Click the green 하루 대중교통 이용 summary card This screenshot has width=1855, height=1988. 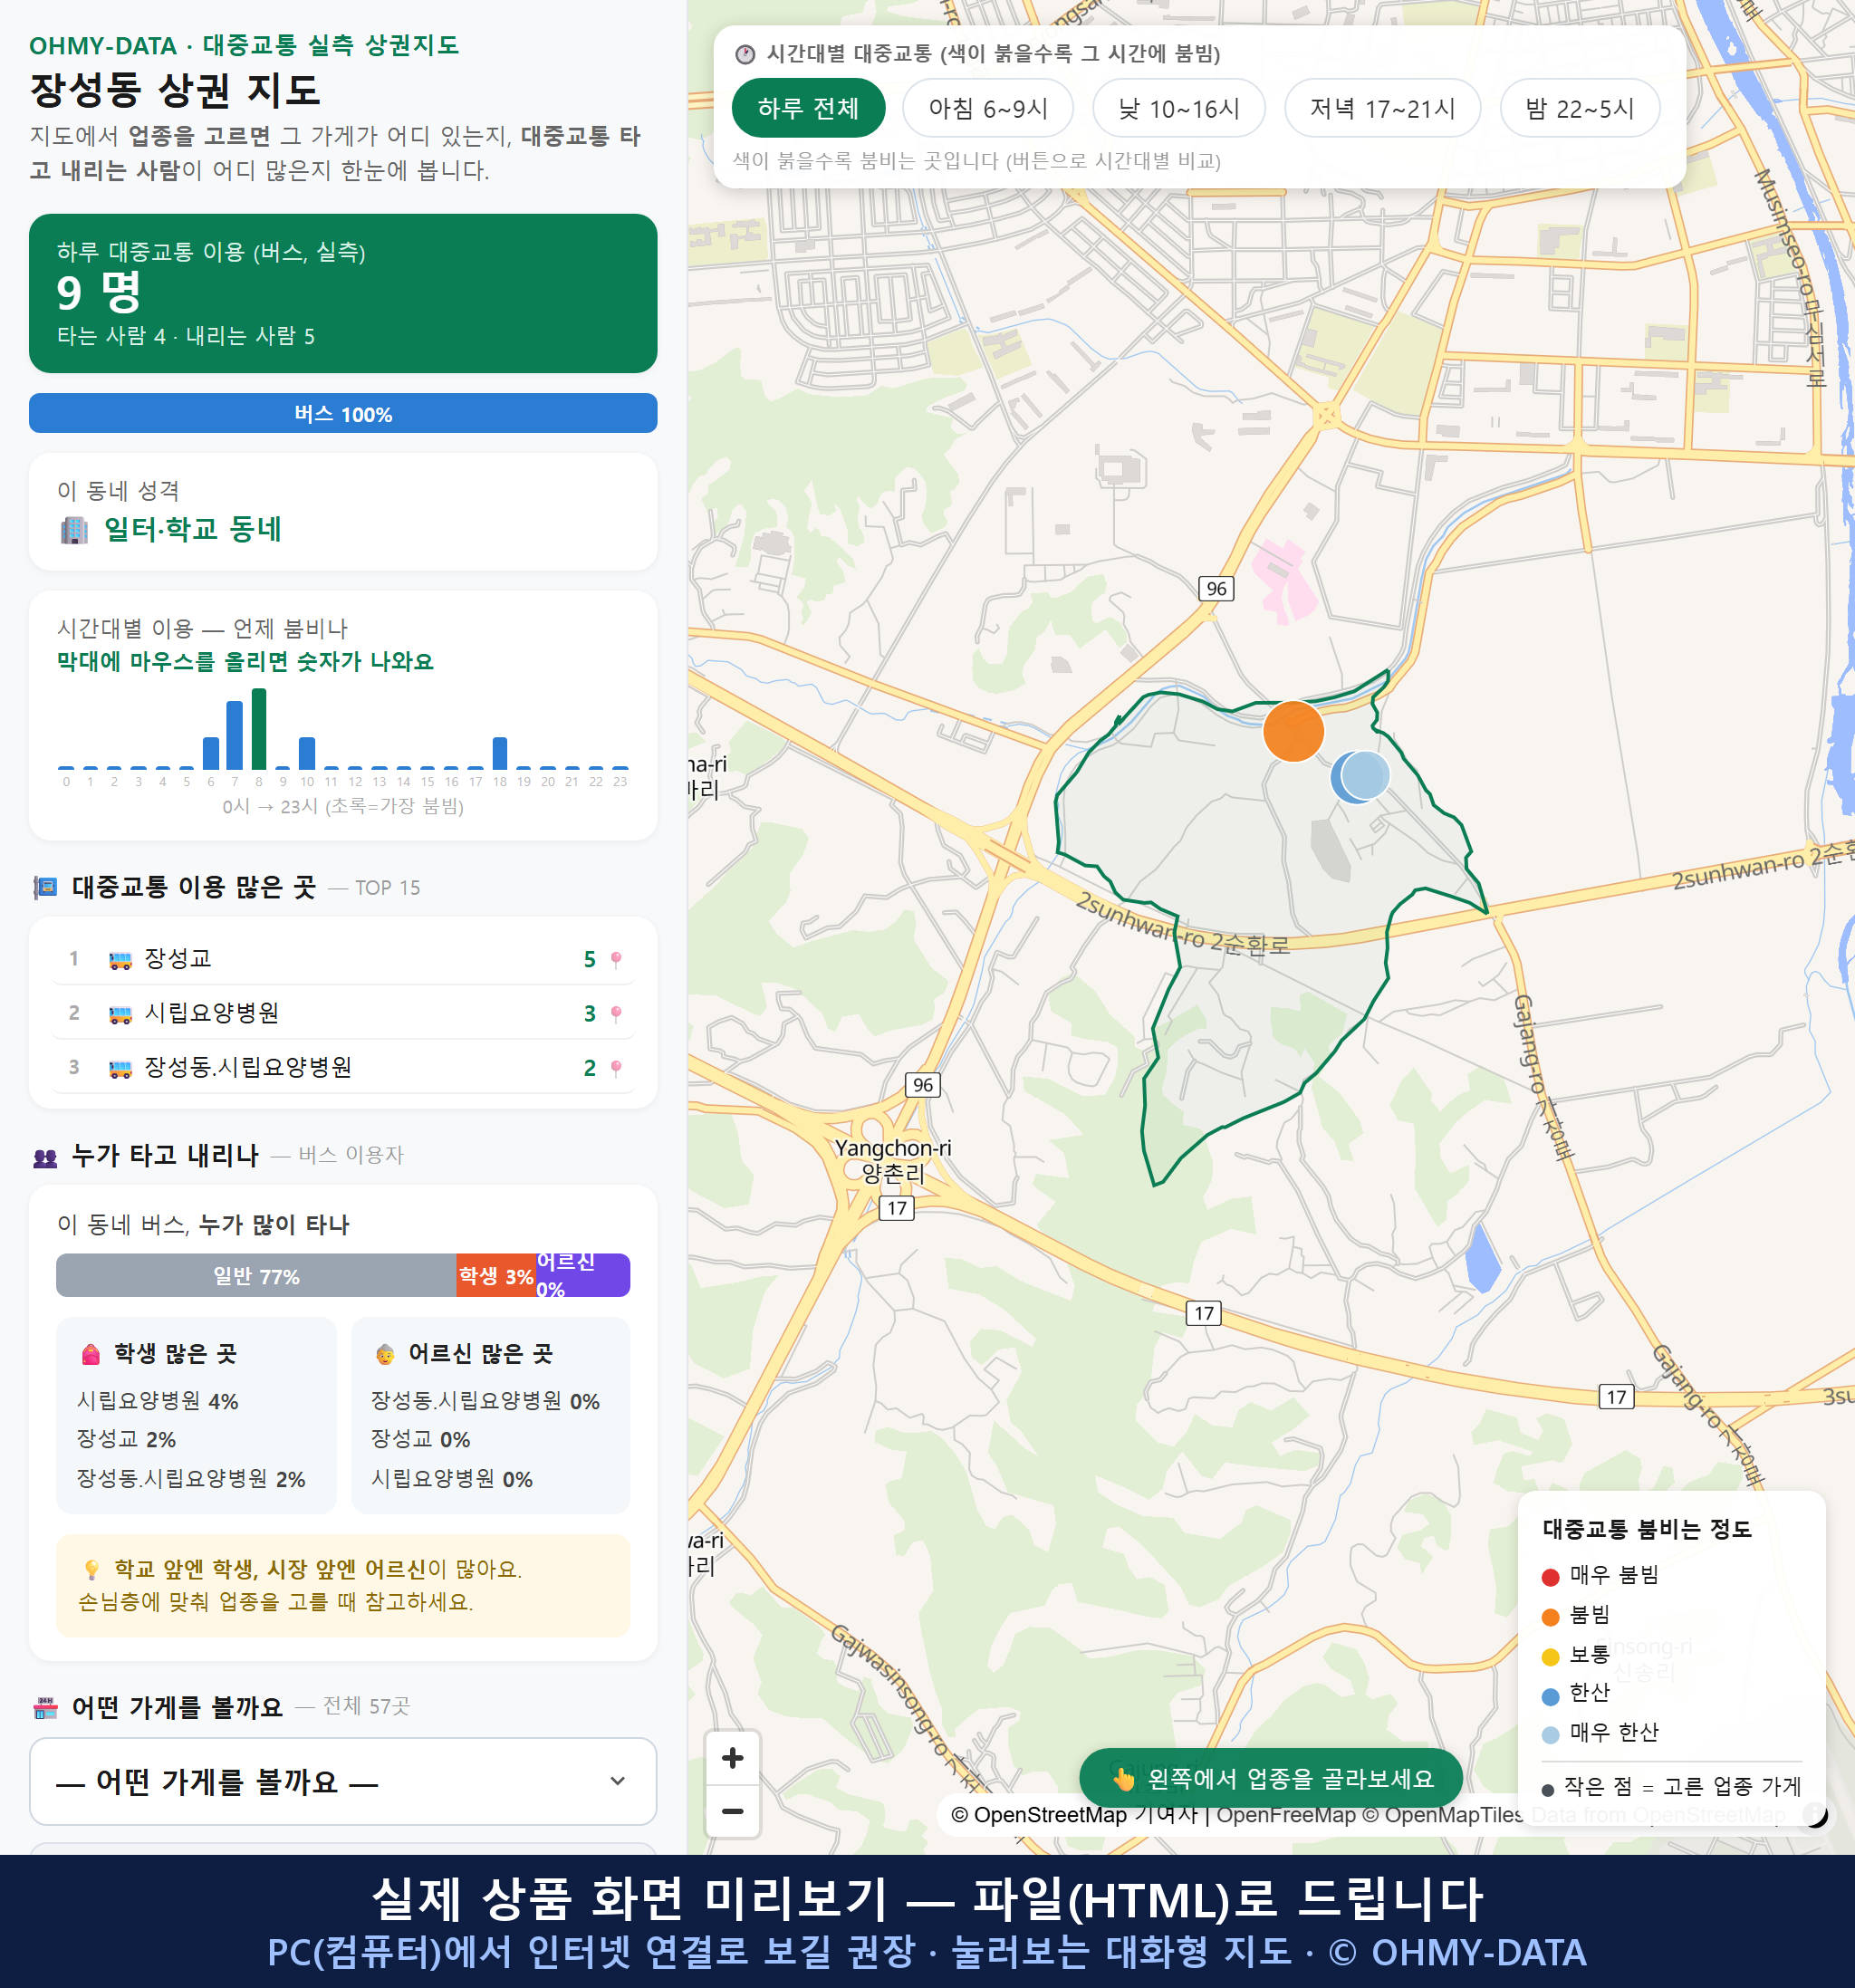343,293
